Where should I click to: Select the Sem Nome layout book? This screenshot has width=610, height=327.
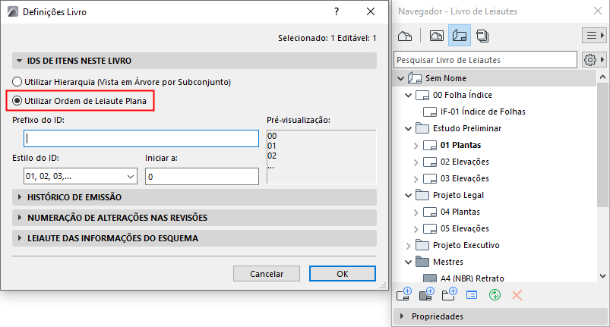(446, 78)
